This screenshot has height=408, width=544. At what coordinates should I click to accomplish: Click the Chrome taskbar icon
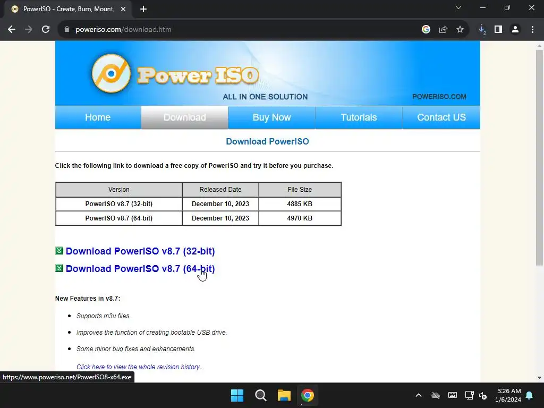(x=308, y=395)
